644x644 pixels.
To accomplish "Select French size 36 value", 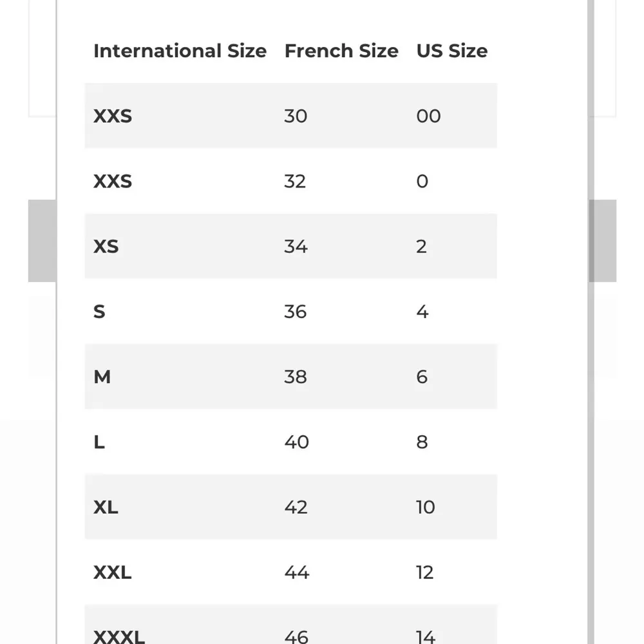I will pos(296,312).
